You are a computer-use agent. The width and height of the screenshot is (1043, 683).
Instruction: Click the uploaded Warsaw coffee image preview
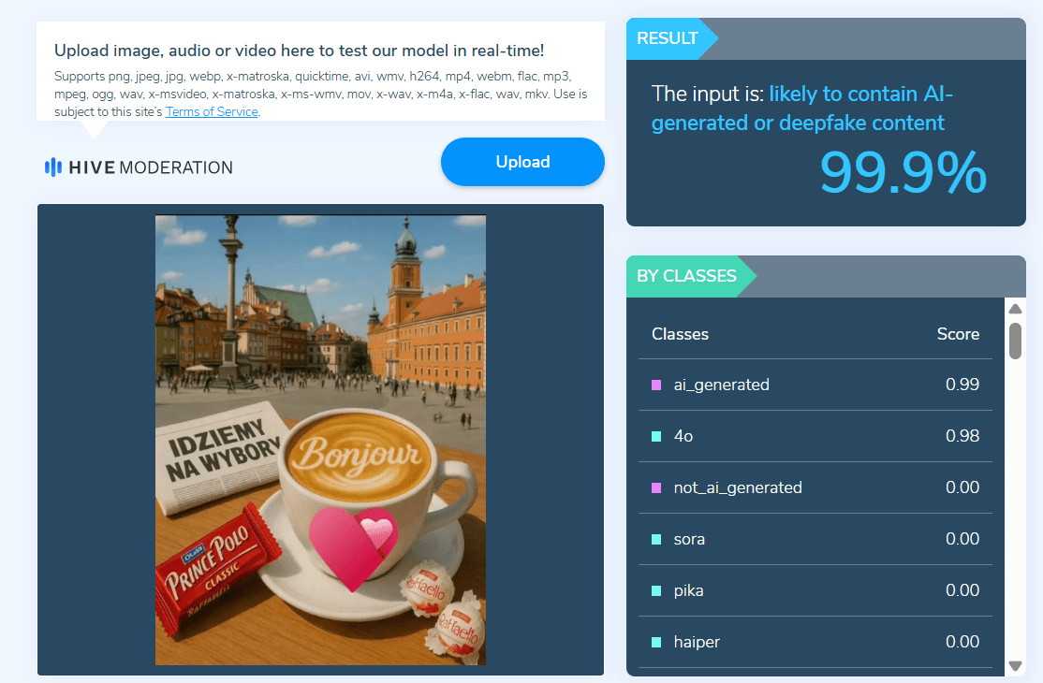(x=320, y=440)
